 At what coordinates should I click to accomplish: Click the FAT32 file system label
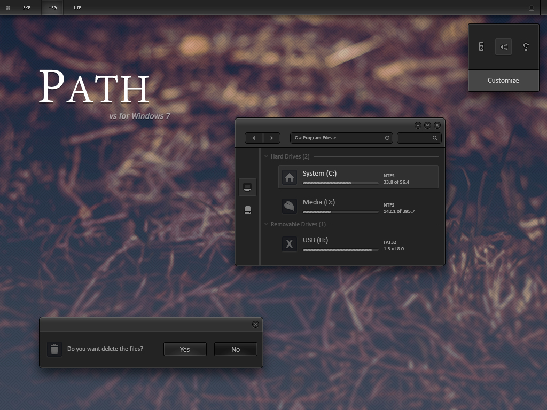[389, 242]
